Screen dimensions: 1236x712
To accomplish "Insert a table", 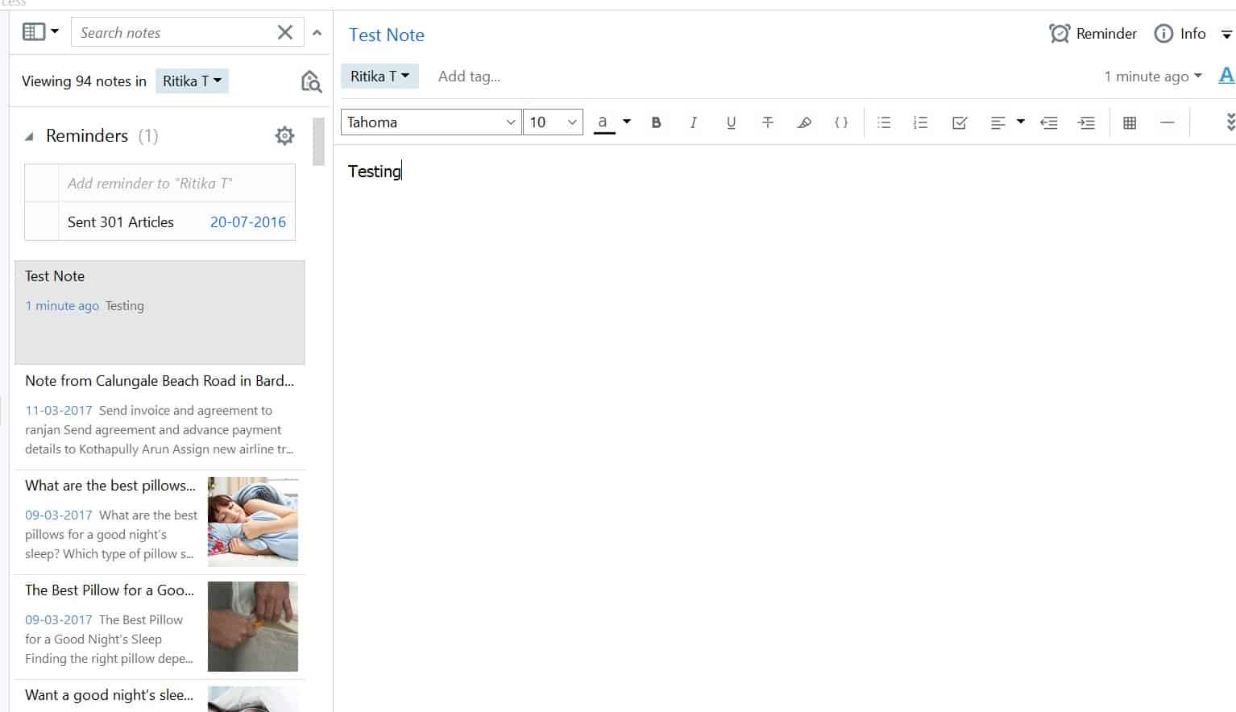I will 1130,122.
